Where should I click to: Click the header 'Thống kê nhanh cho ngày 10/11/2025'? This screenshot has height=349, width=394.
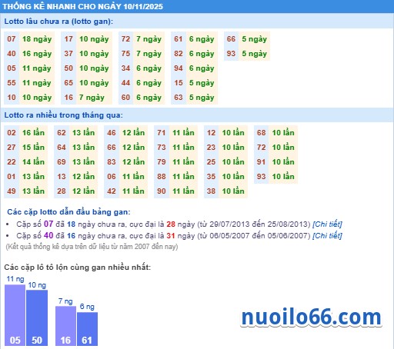tap(82, 6)
